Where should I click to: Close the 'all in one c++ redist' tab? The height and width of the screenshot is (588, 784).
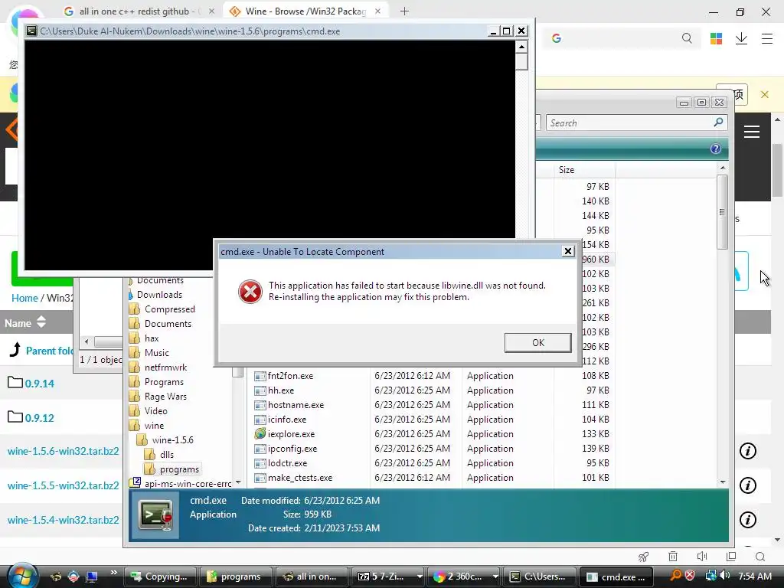[x=211, y=11]
